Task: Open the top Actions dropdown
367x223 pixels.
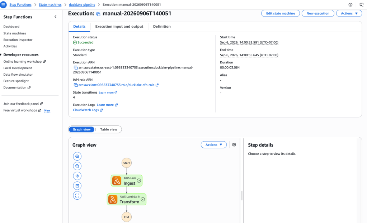Action: point(349,13)
